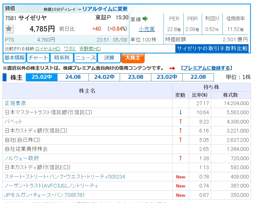Viewport: 254px width, 203px height.
Task: Select the 23.02中 period tab
Action: (167, 77)
